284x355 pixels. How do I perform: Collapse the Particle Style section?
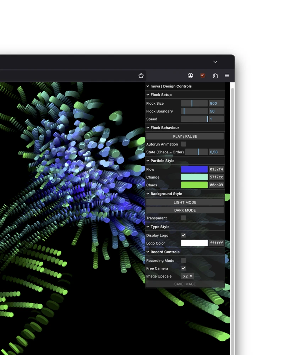coord(162,161)
